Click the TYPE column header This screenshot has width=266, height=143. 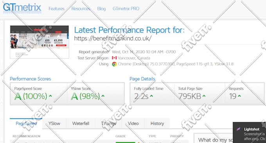[153, 136]
